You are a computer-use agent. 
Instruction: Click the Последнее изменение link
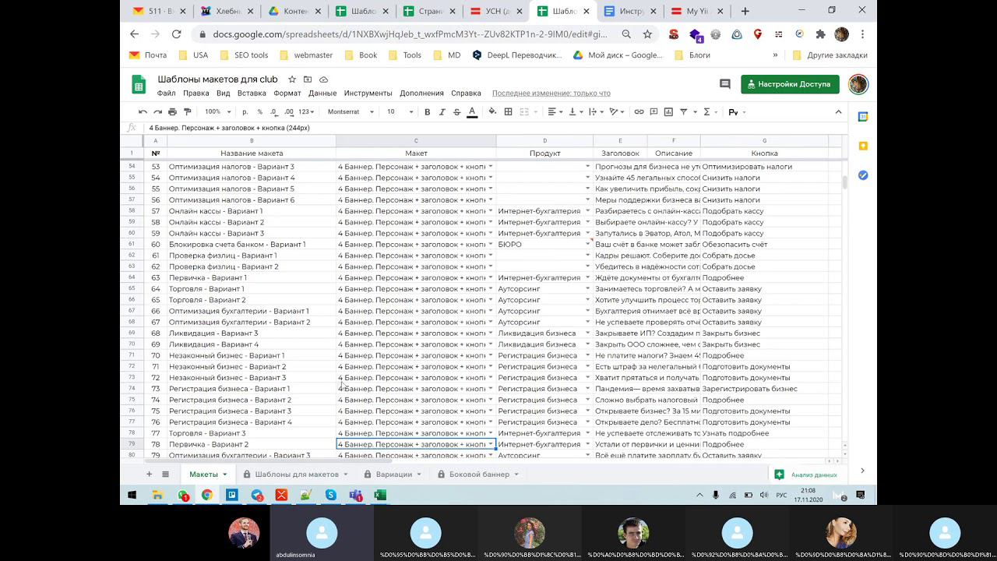point(551,93)
